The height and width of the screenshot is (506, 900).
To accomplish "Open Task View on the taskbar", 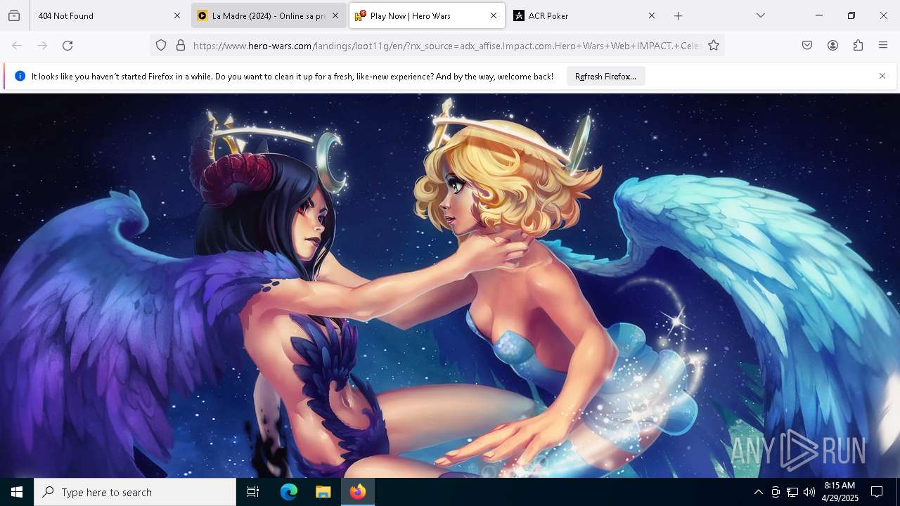I will 253,492.
